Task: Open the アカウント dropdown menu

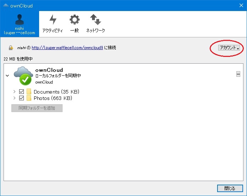Action: [229, 48]
